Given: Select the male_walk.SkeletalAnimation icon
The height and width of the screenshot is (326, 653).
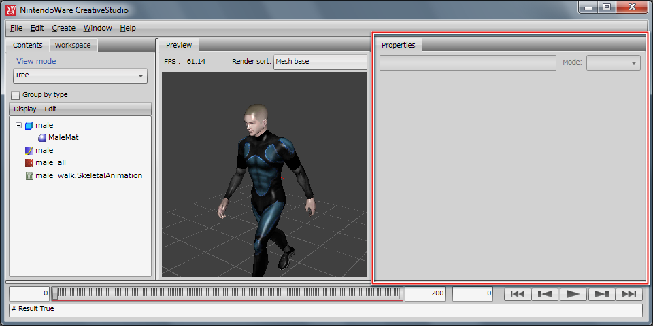Looking at the screenshot, I should point(29,175).
